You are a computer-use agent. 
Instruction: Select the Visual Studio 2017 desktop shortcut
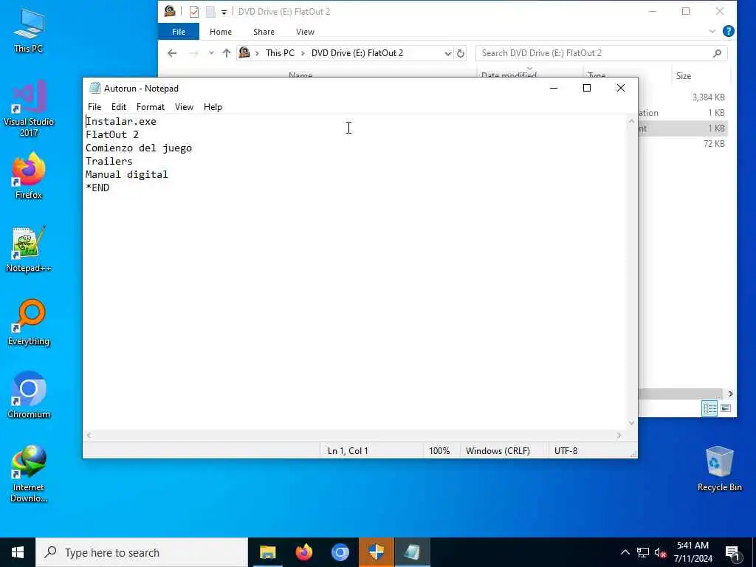[29, 109]
